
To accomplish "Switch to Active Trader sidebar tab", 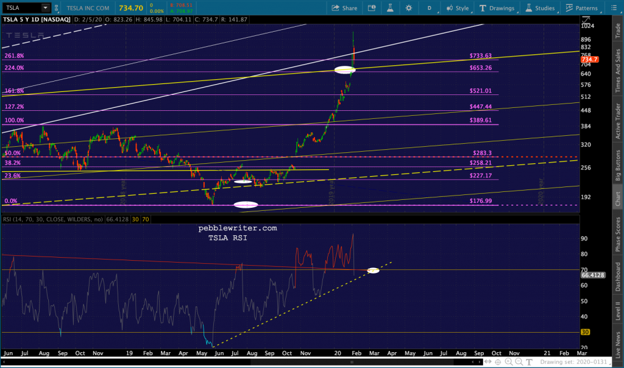I will (618, 121).
